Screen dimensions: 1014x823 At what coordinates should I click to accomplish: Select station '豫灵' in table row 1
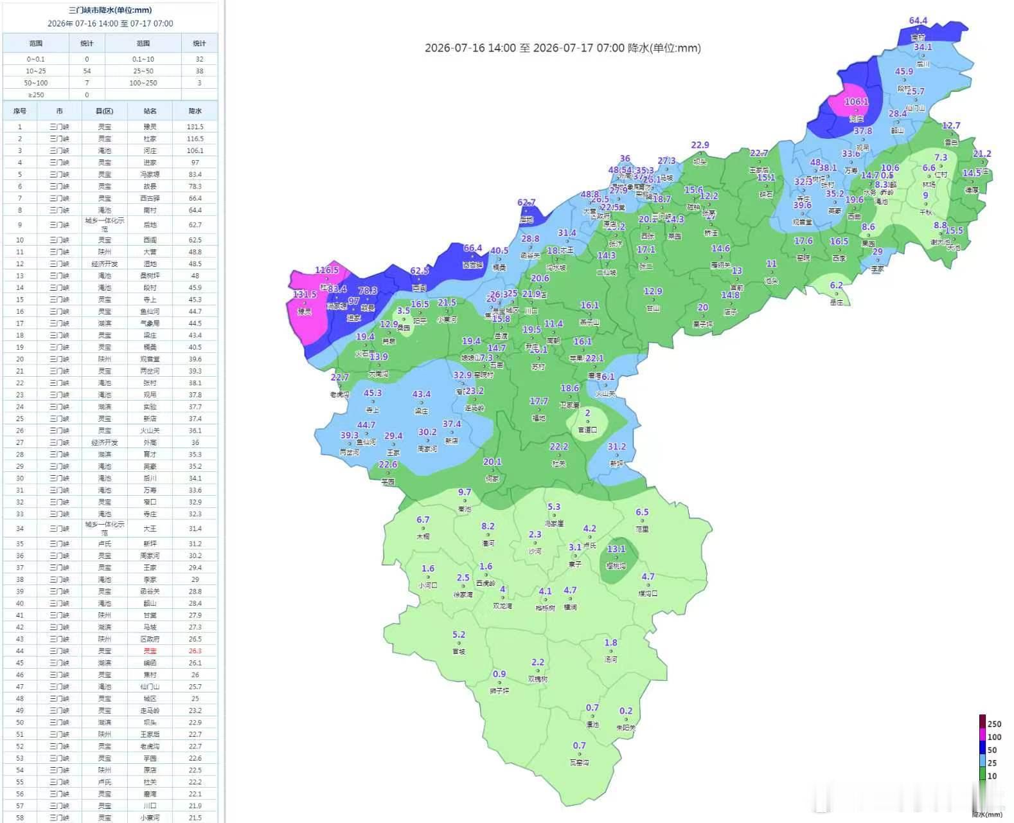tap(150, 127)
